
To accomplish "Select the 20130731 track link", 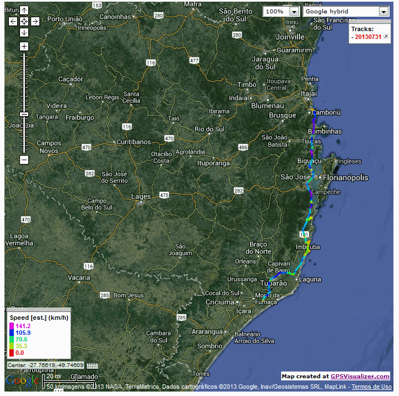I will [x=368, y=37].
